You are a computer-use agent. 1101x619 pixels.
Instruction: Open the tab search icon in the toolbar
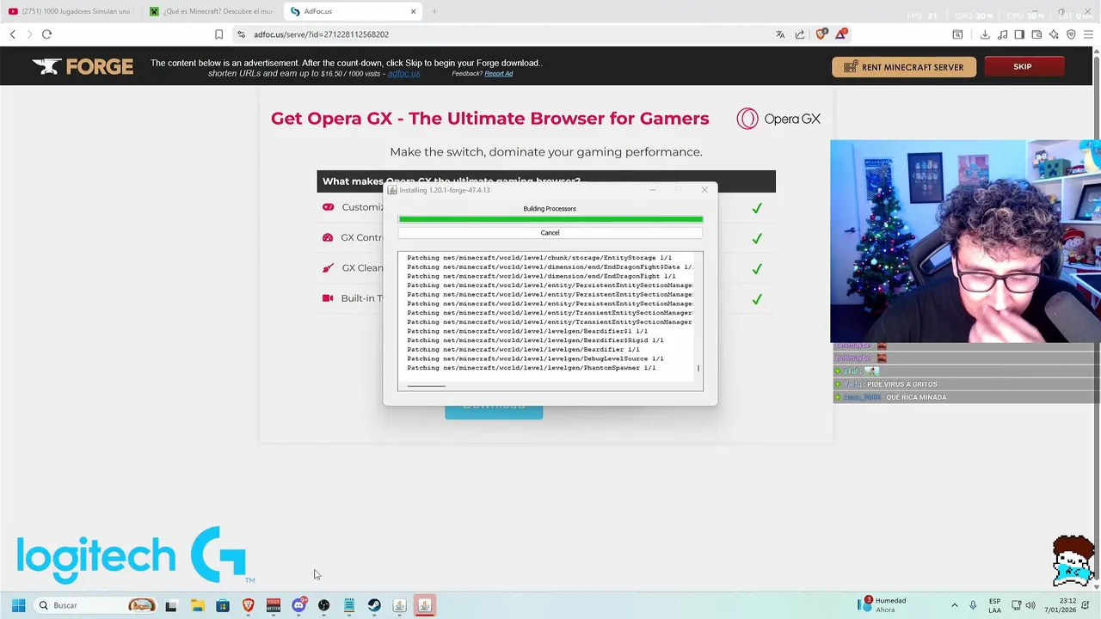coord(957,34)
